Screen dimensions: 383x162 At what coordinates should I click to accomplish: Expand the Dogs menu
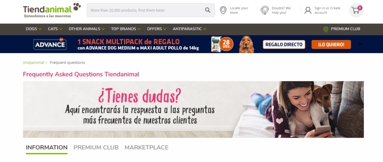click(34, 29)
